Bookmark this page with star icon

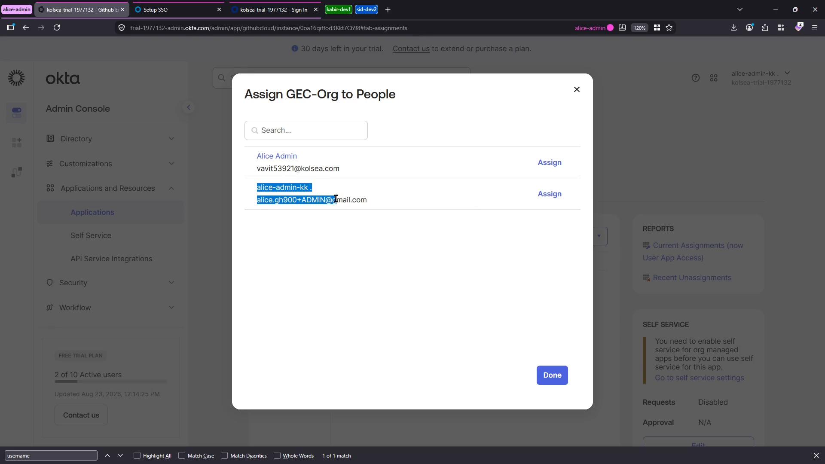(669, 27)
